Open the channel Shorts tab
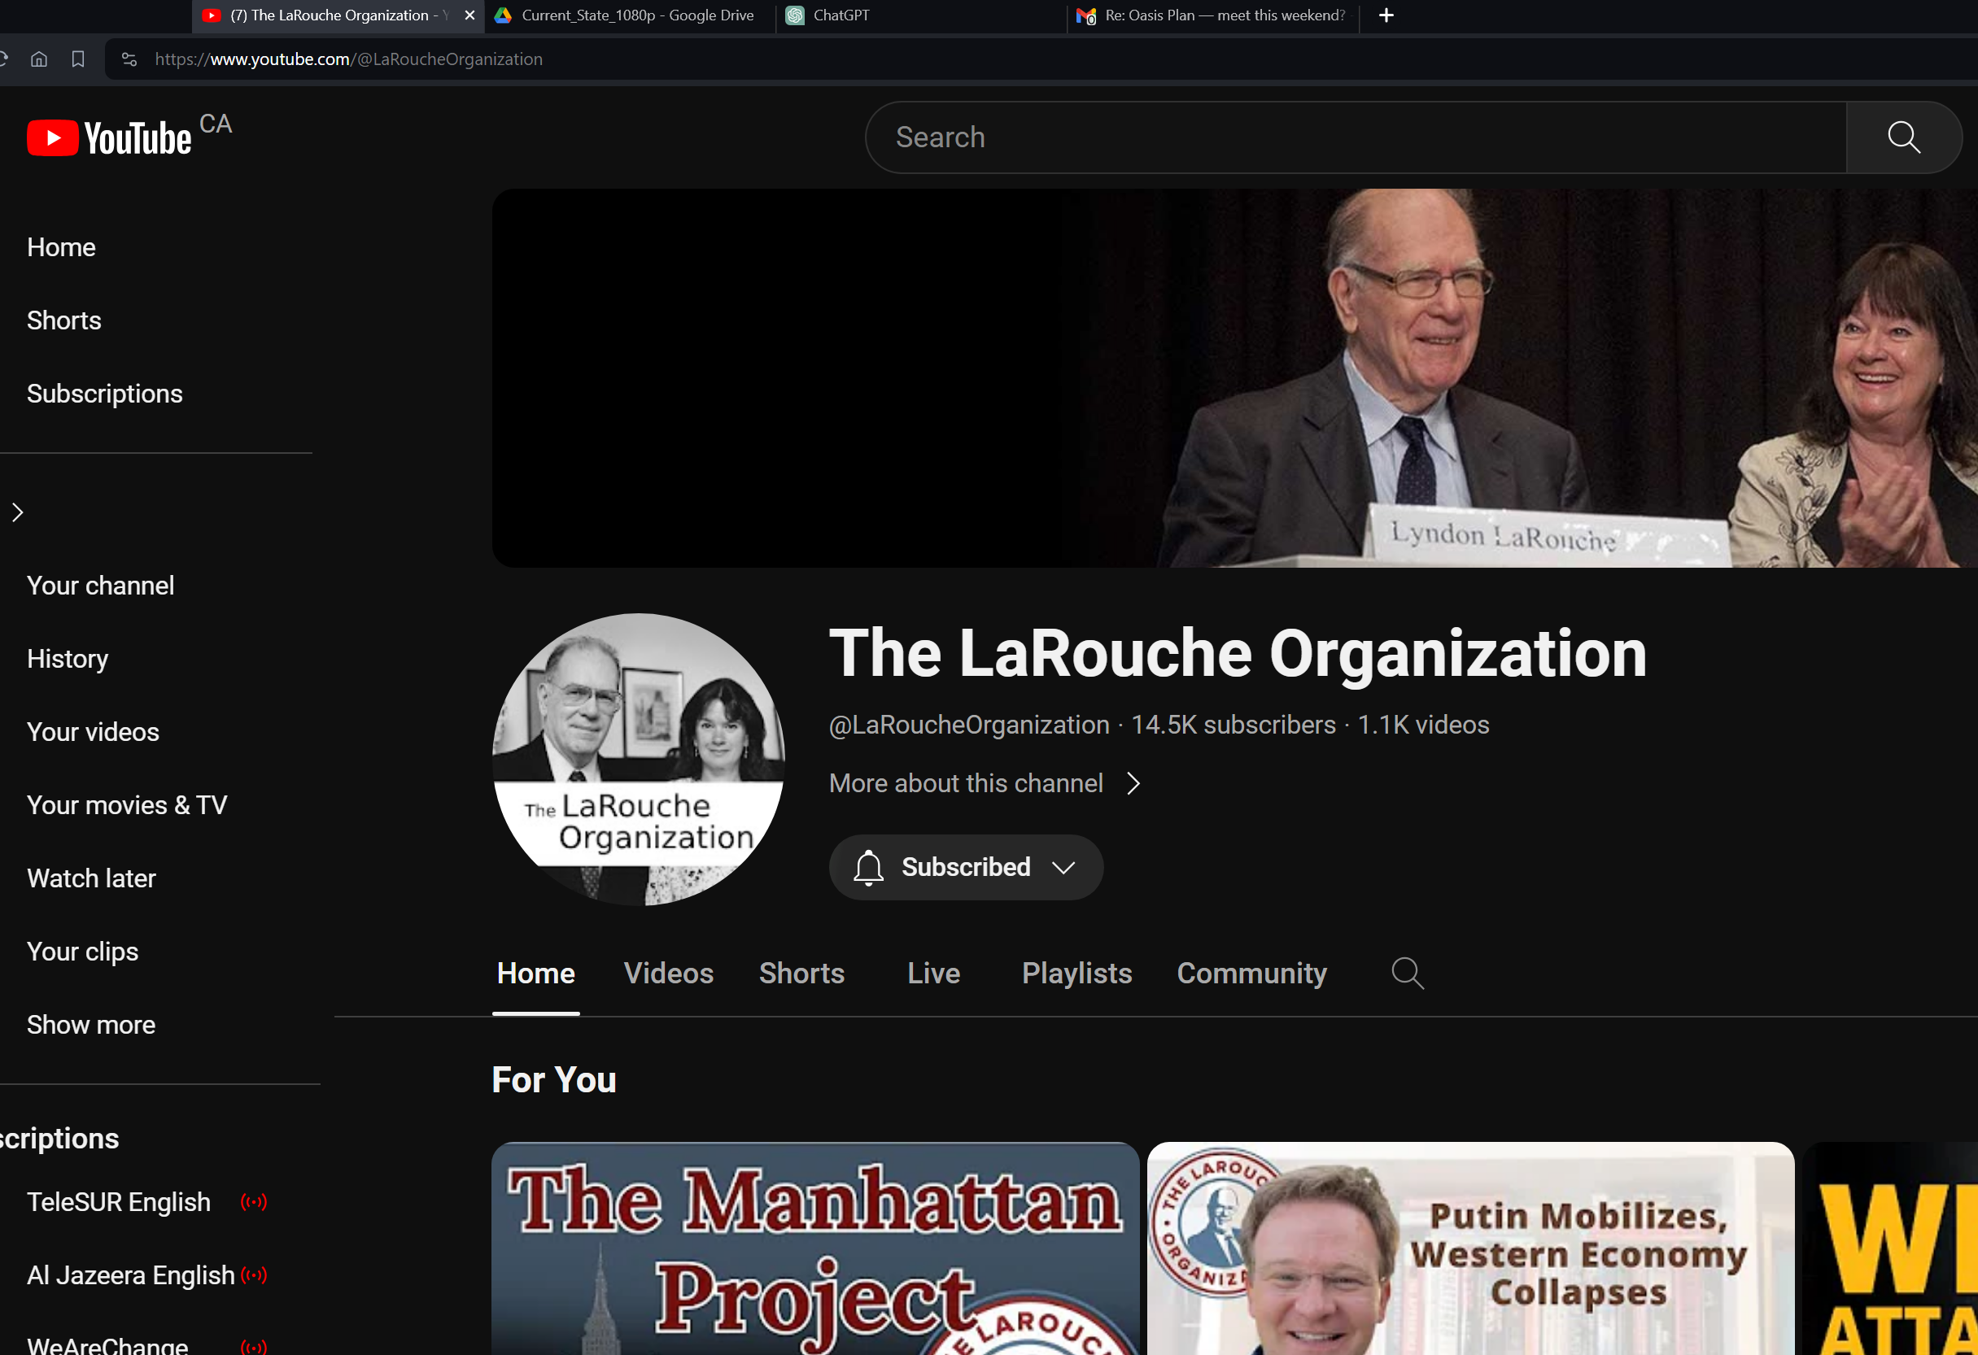Image resolution: width=1978 pixels, height=1355 pixels. pyautogui.click(x=801, y=973)
